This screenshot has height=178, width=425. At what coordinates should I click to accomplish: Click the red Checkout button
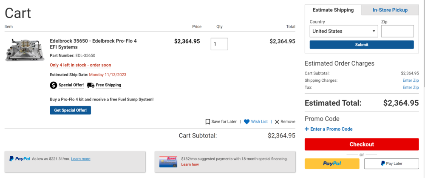pos(362,144)
